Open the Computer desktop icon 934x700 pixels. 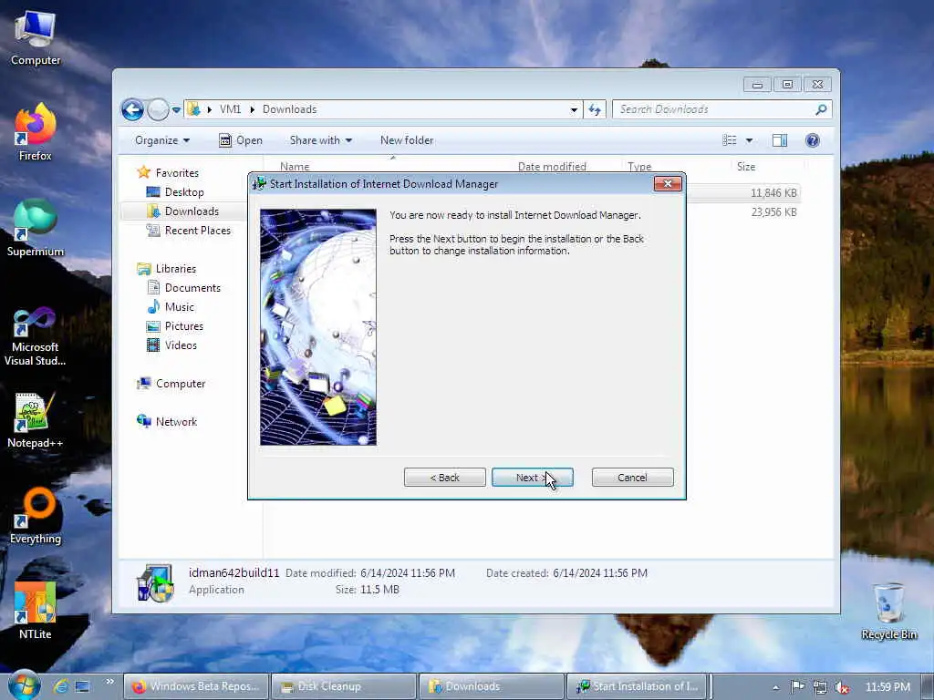(36, 38)
